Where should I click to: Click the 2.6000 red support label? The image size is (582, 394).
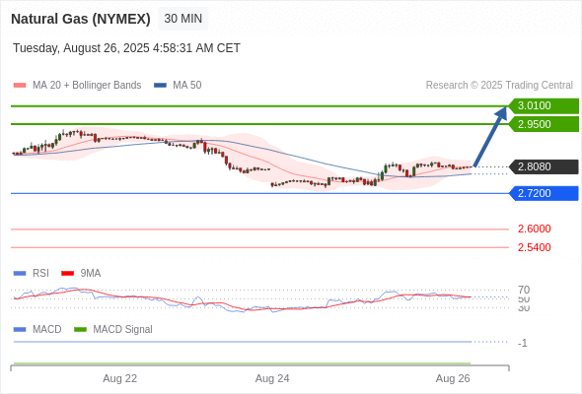(534, 229)
